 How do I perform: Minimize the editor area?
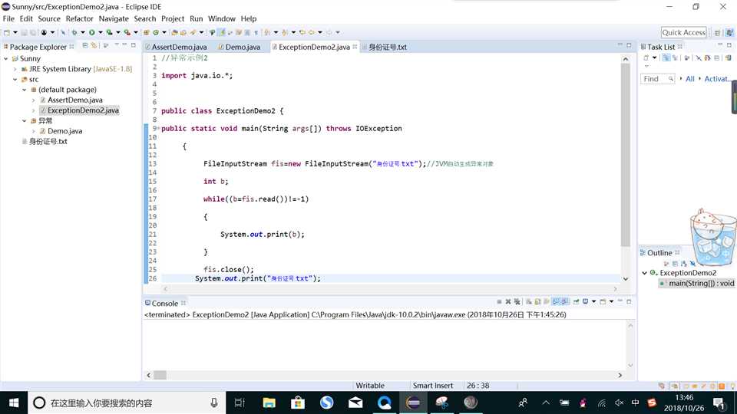click(620, 45)
